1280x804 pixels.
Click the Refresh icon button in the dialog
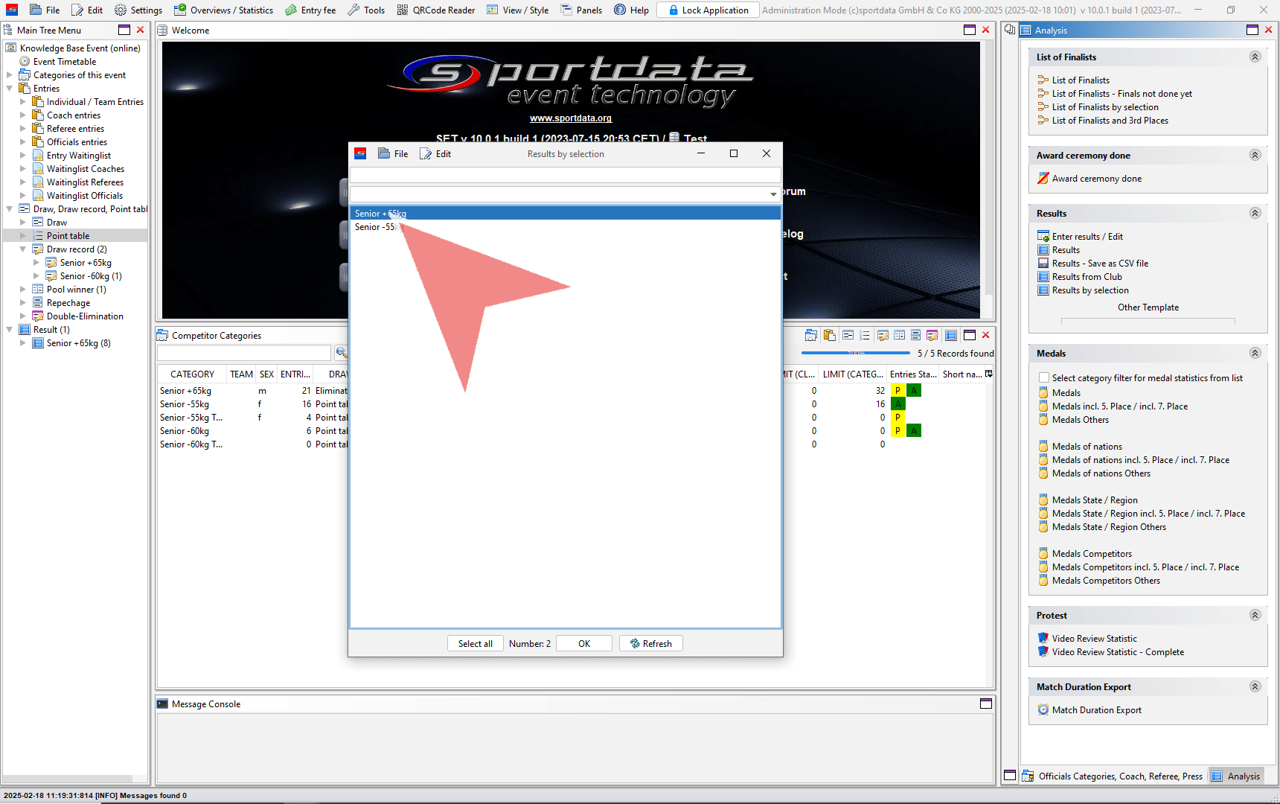click(651, 644)
